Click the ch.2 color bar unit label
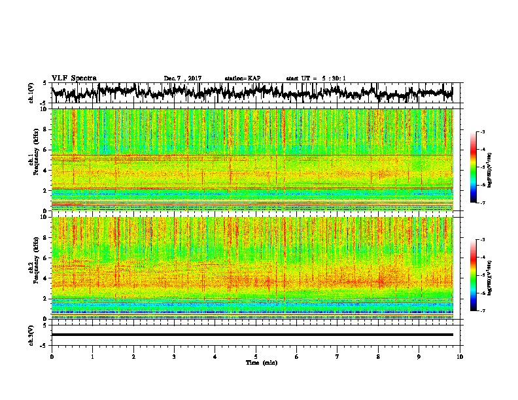 [x=490, y=278]
